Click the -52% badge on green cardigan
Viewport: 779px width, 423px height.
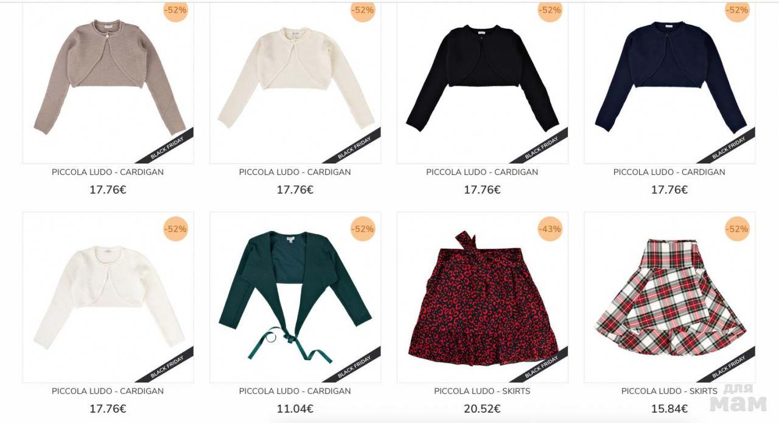tap(363, 229)
